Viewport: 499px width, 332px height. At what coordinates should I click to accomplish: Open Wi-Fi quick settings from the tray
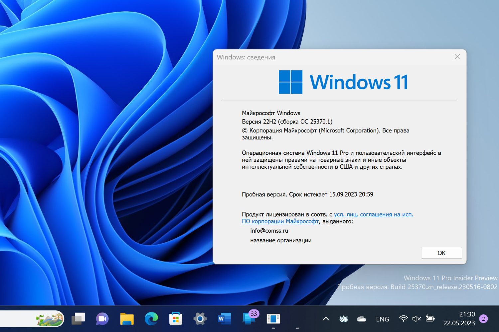click(404, 319)
